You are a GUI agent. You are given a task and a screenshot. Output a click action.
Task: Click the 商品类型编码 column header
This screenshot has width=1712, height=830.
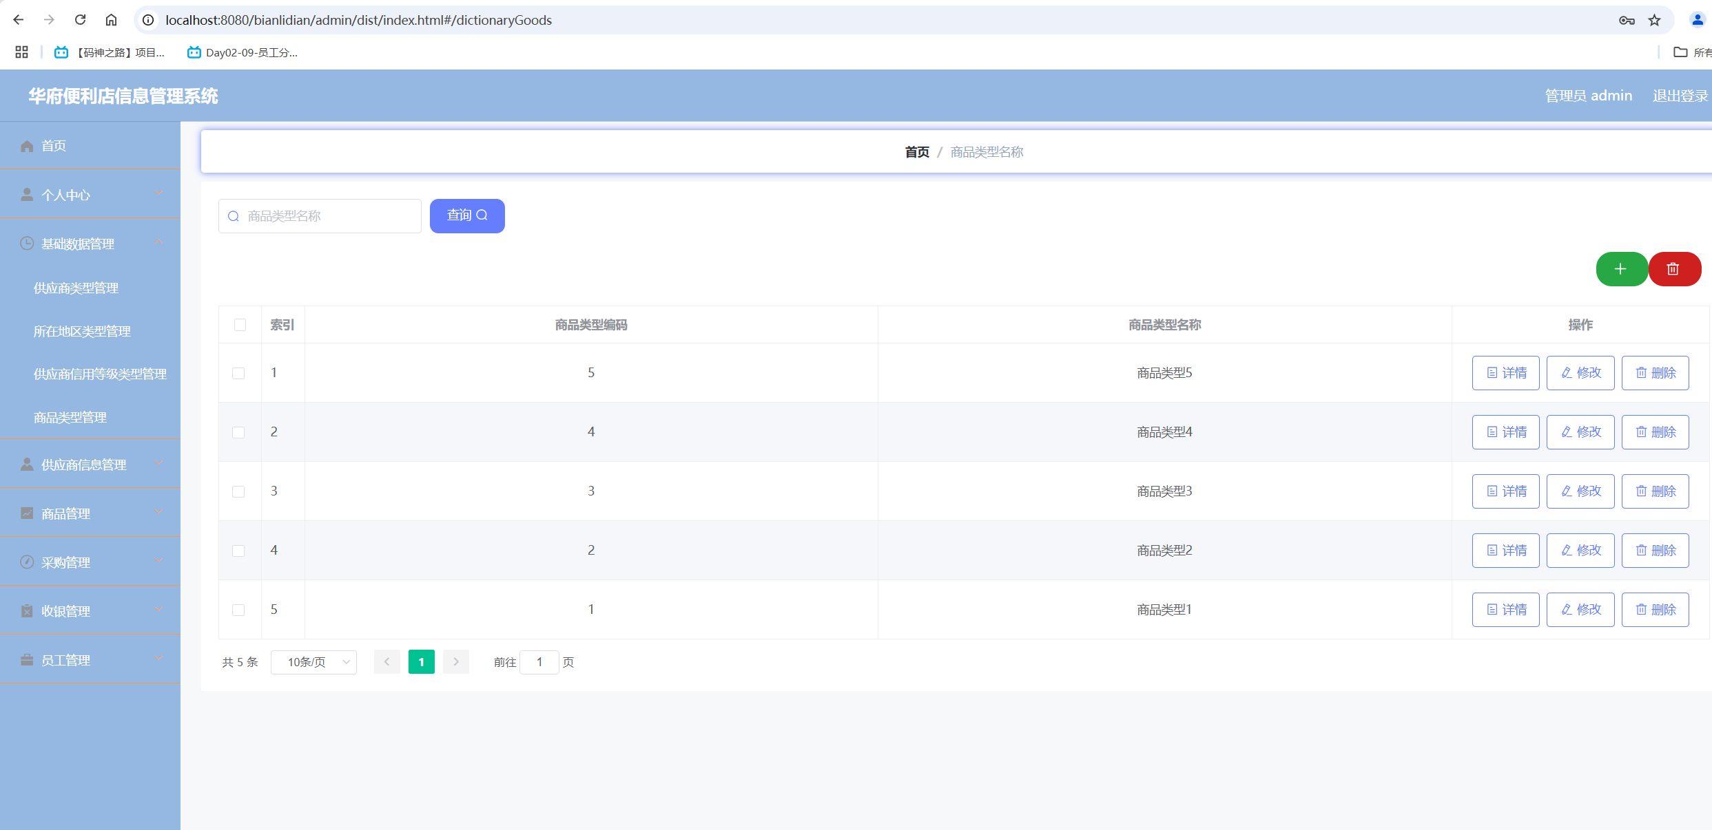pos(591,325)
